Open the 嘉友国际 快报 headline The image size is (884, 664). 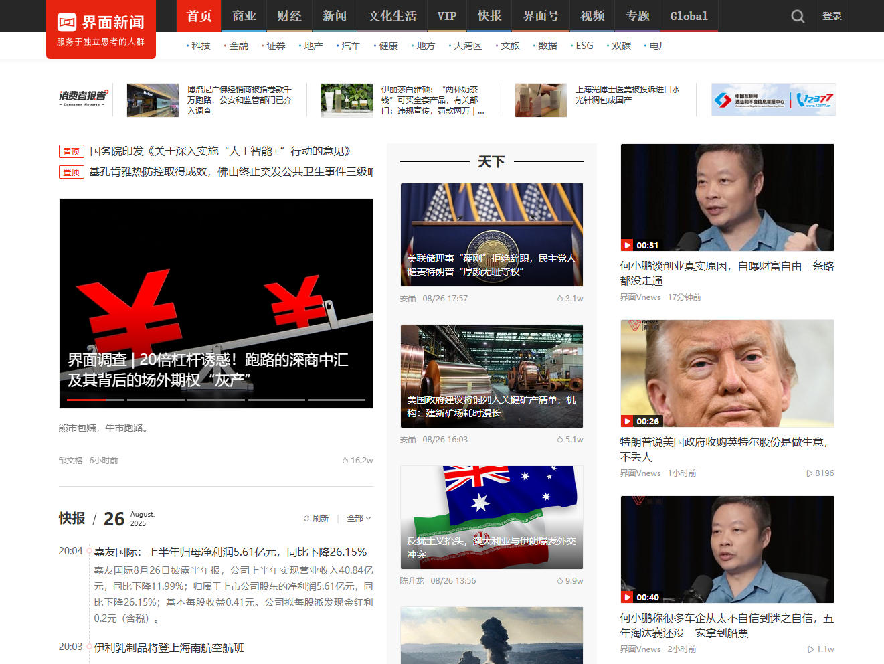[230, 552]
